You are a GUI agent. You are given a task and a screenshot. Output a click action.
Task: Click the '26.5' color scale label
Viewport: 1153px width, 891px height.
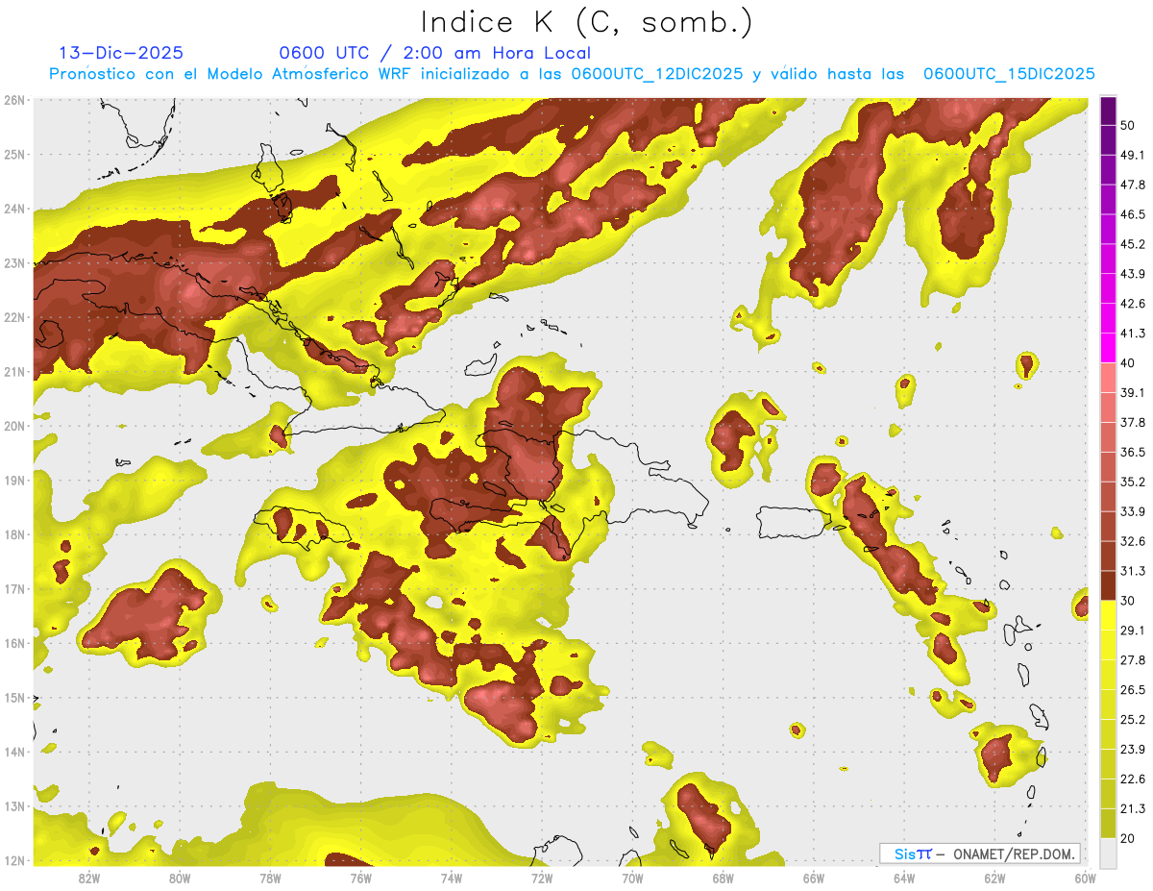tap(1133, 690)
